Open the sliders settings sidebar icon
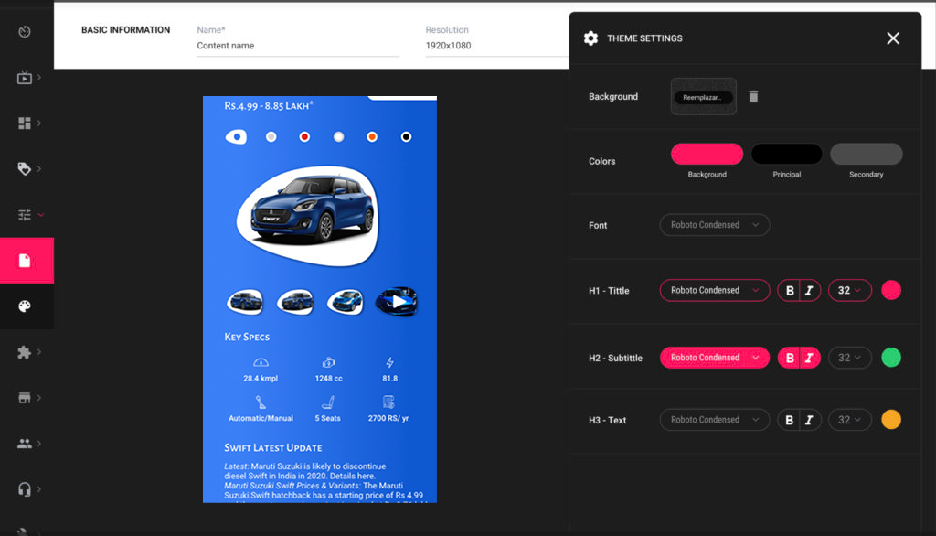936x536 pixels. coord(25,215)
